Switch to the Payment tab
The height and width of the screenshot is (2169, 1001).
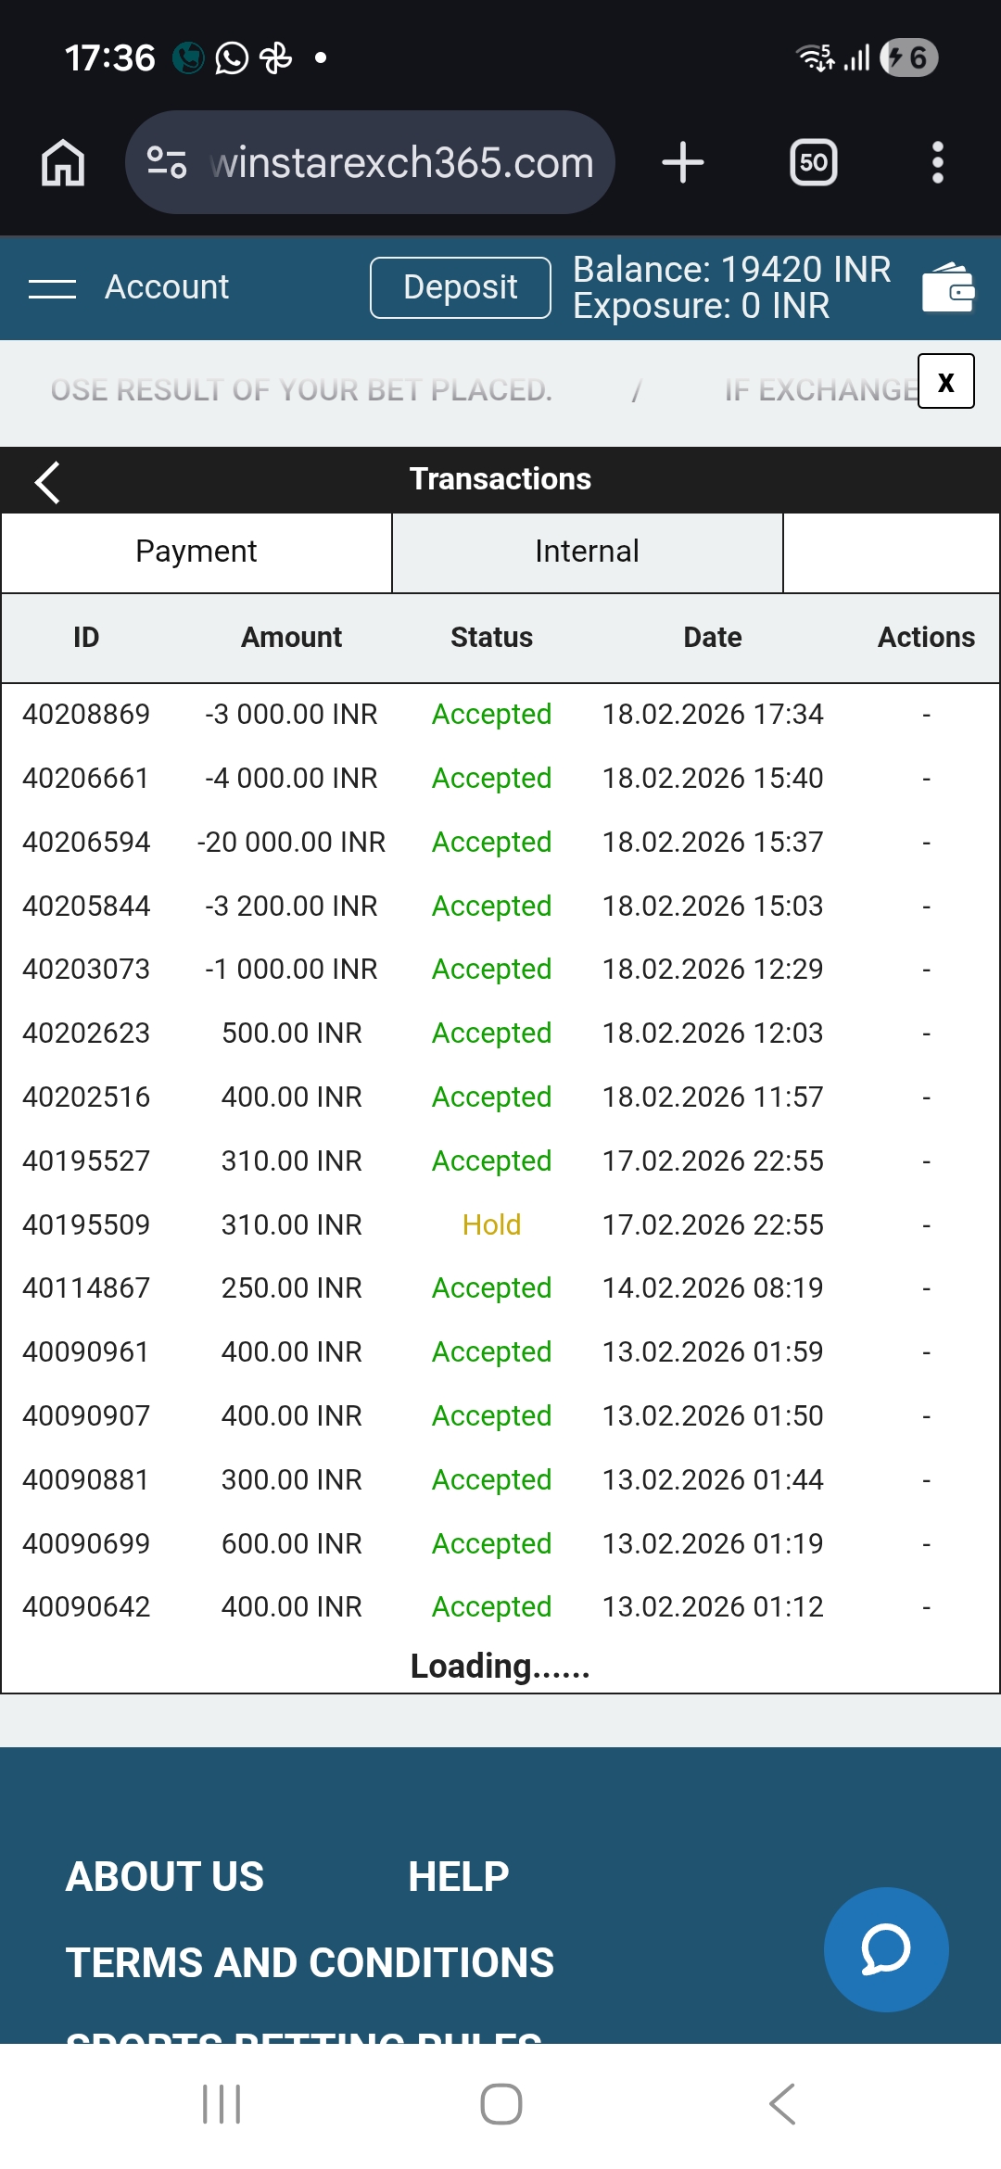pyautogui.click(x=196, y=552)
